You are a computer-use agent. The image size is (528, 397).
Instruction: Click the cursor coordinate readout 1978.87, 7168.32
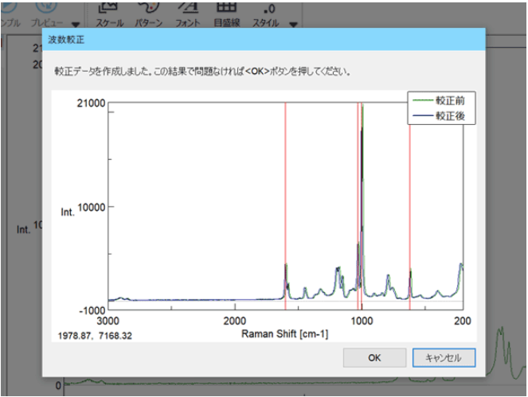[x=96, y=337]
